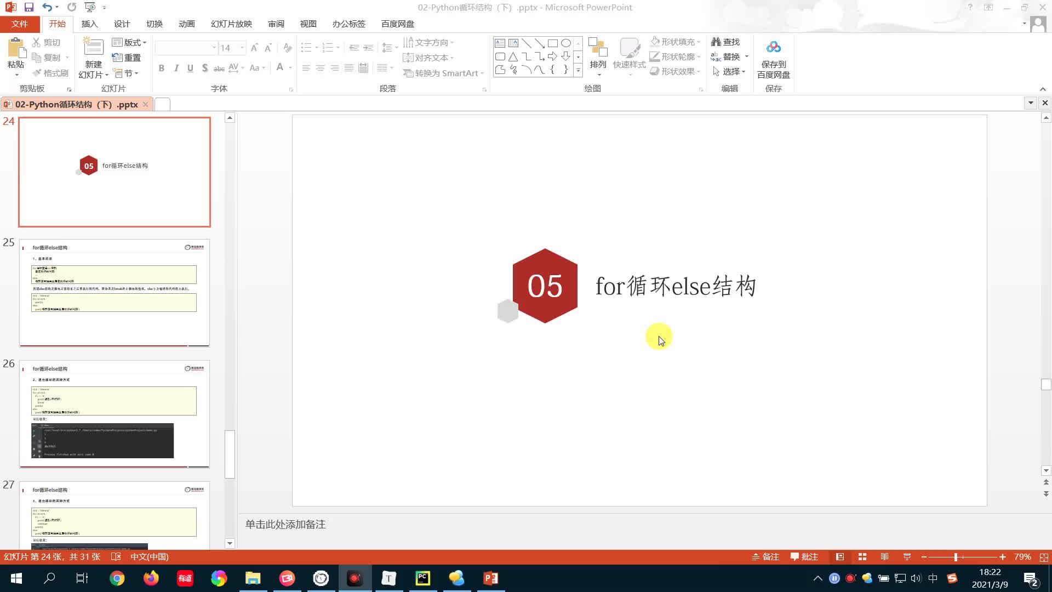The width and height of the screenshot is (1052, 592).
Task: Start the slide show from the status bar icon
Action: pyautogui.click(x=907, y=557)
